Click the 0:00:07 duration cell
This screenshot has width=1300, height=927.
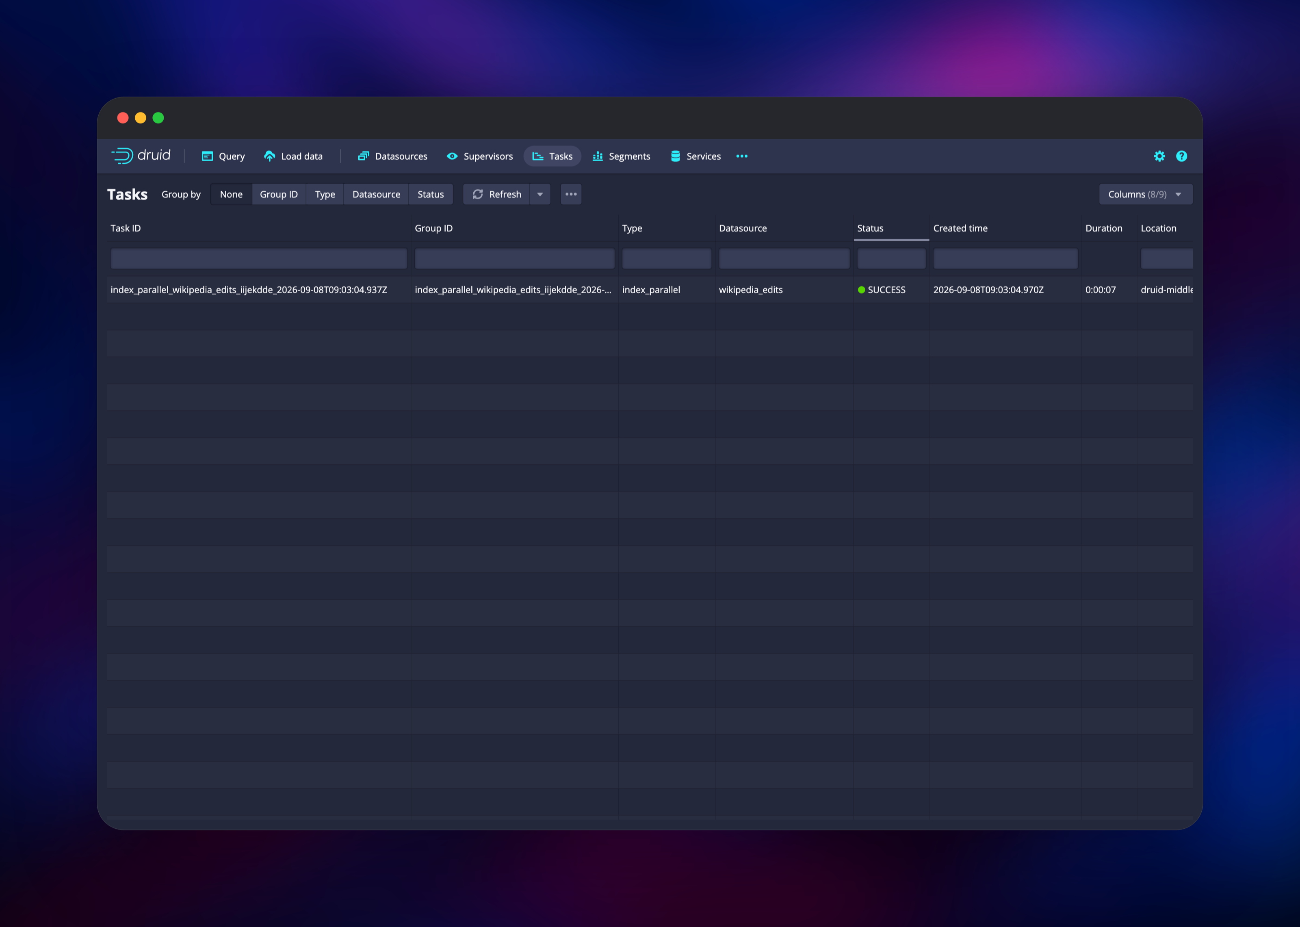pos(1100,290)
